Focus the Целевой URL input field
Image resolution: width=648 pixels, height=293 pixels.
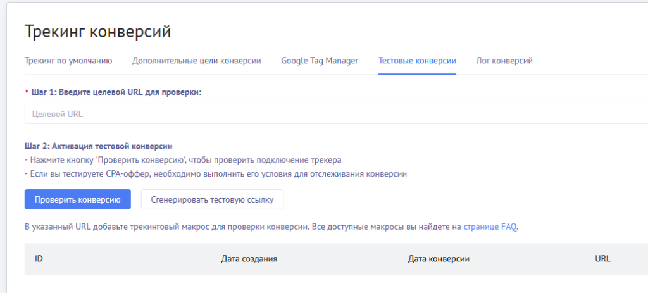click(337, 114)
